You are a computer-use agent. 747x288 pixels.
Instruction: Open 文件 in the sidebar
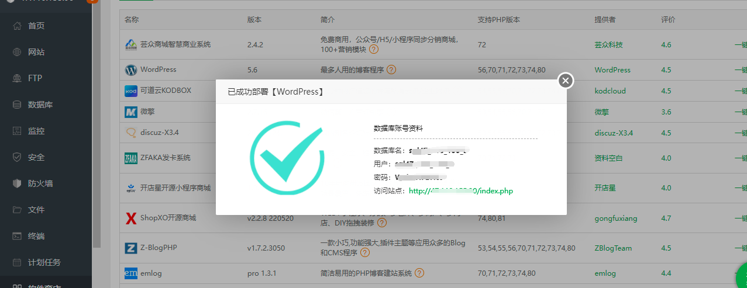(36, 210)
